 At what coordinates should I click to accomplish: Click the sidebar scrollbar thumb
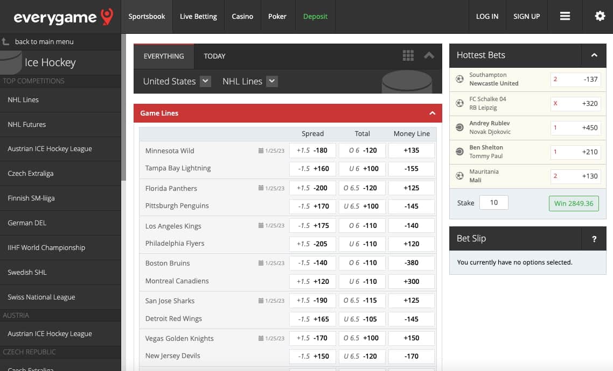[123, 108]
